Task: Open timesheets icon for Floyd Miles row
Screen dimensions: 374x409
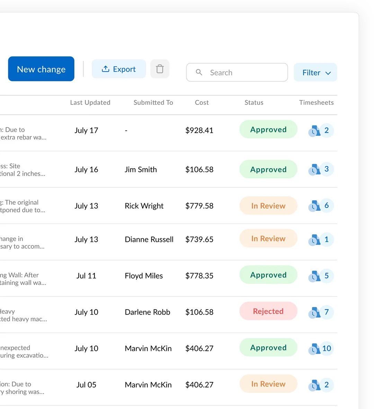Action: point(314,276)
